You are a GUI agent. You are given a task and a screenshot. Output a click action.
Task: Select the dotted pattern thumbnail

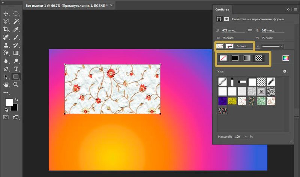(261, 81)
